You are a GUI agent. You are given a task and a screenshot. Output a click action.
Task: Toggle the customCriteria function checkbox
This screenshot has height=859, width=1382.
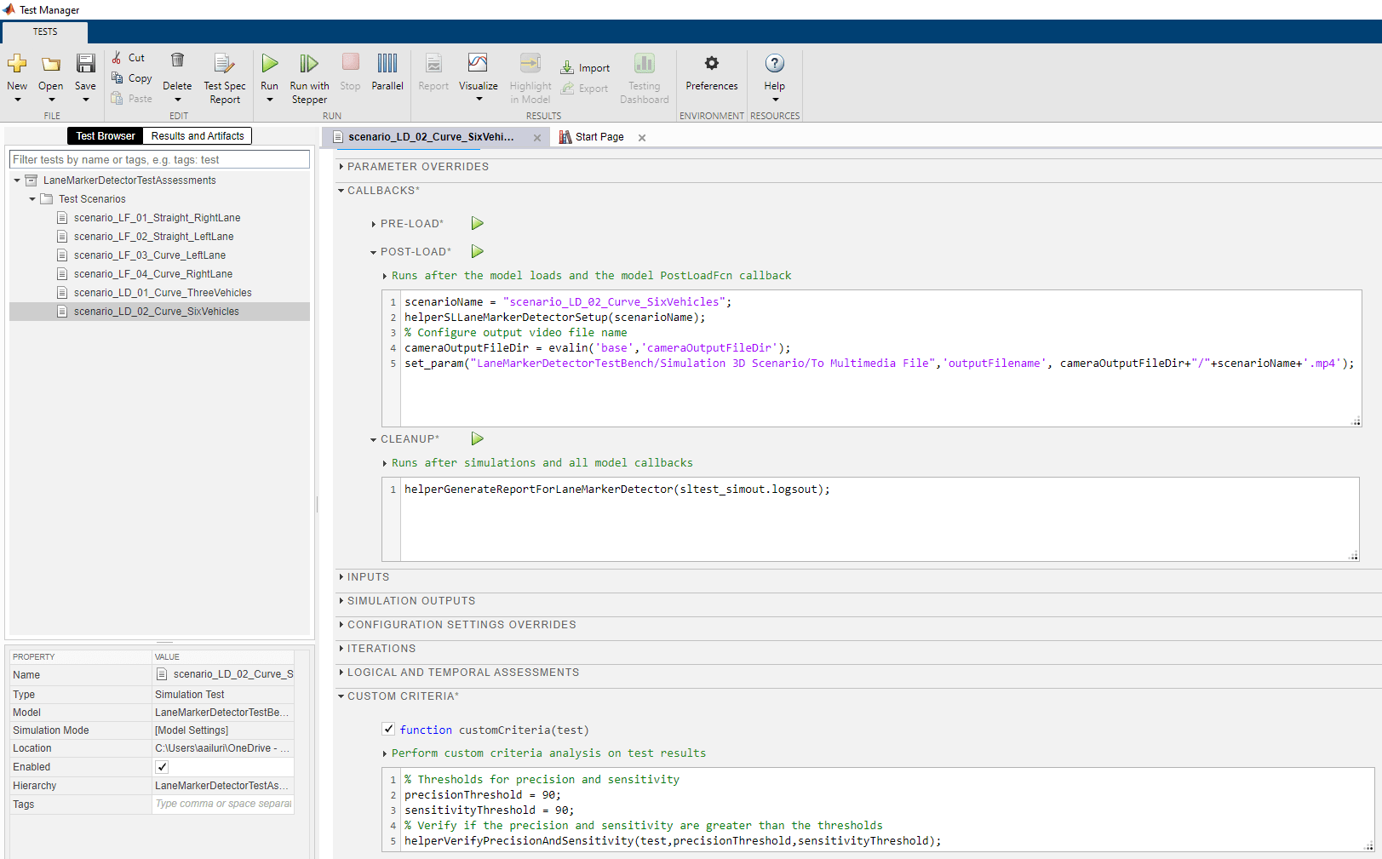(388, 730)
